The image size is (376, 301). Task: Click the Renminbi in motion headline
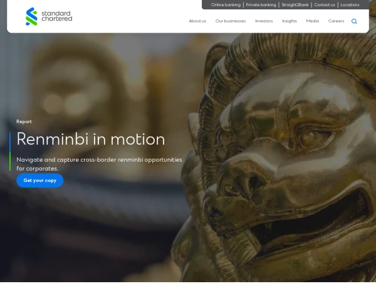91,139
